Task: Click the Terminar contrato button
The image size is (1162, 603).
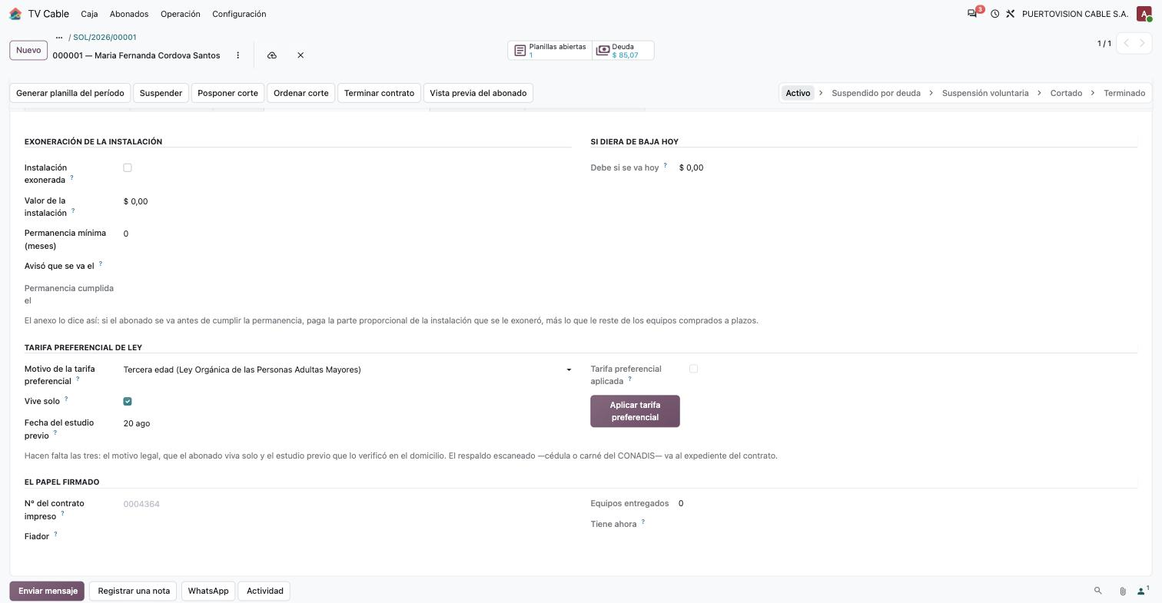Action: tap(379, 93)
